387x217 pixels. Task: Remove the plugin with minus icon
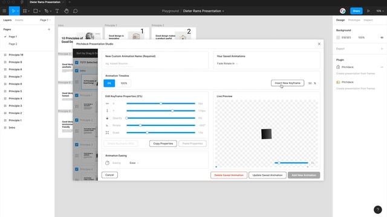[x=382, y=67]
